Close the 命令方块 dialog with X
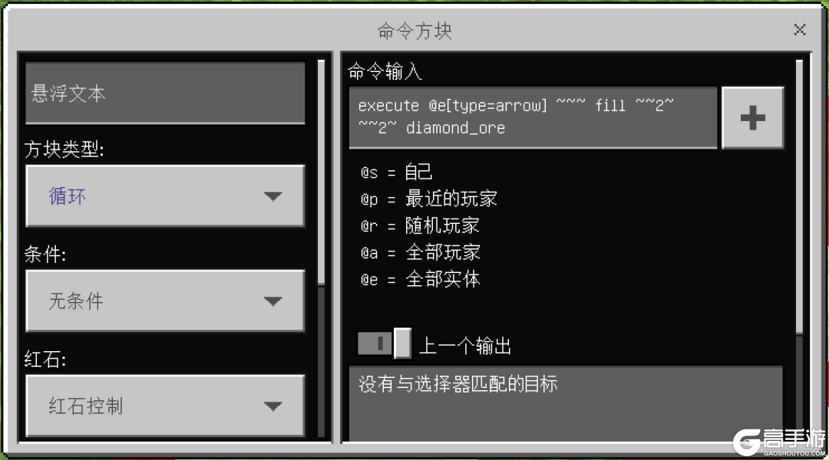Viewport: 829px width, 460px height. [x=799, y=30]
